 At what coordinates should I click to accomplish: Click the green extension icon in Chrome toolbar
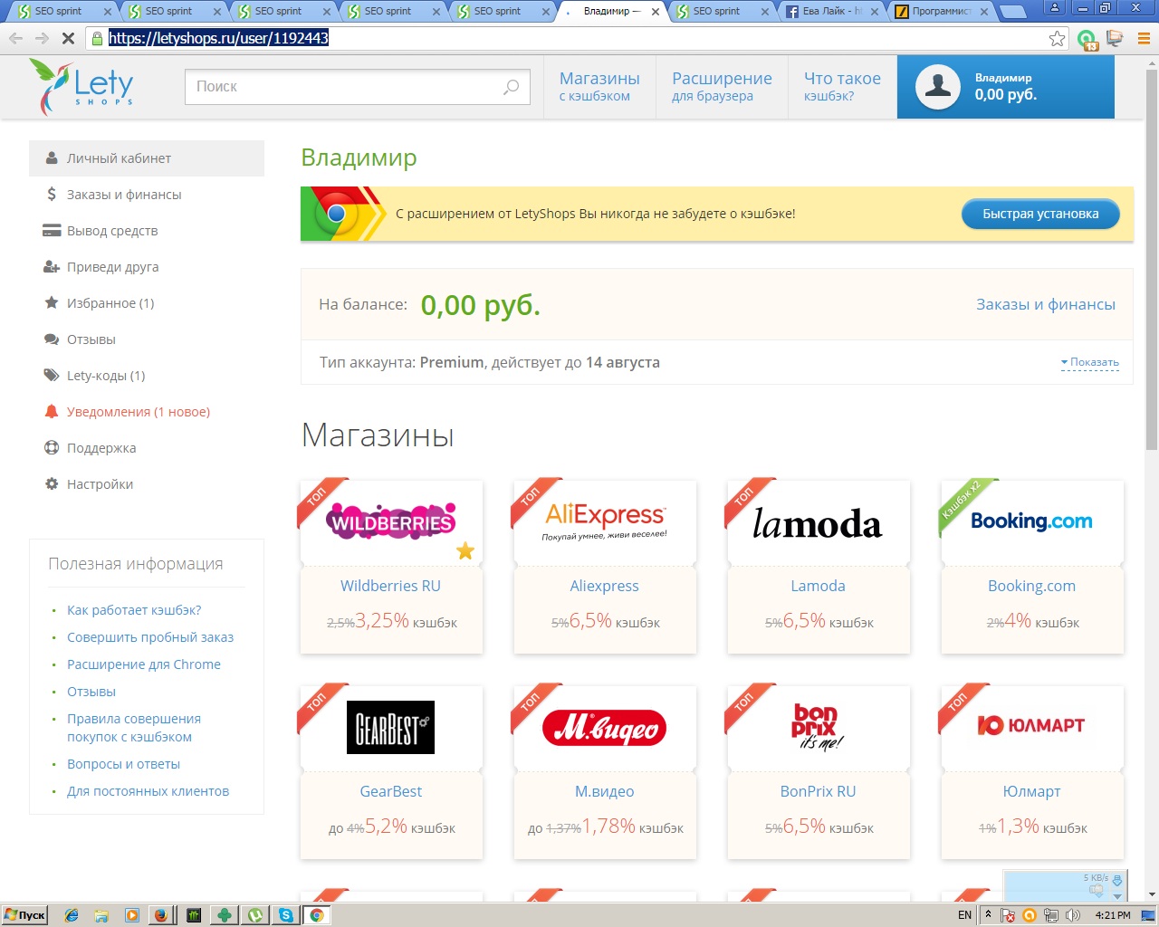click(x=1087, y=39)
